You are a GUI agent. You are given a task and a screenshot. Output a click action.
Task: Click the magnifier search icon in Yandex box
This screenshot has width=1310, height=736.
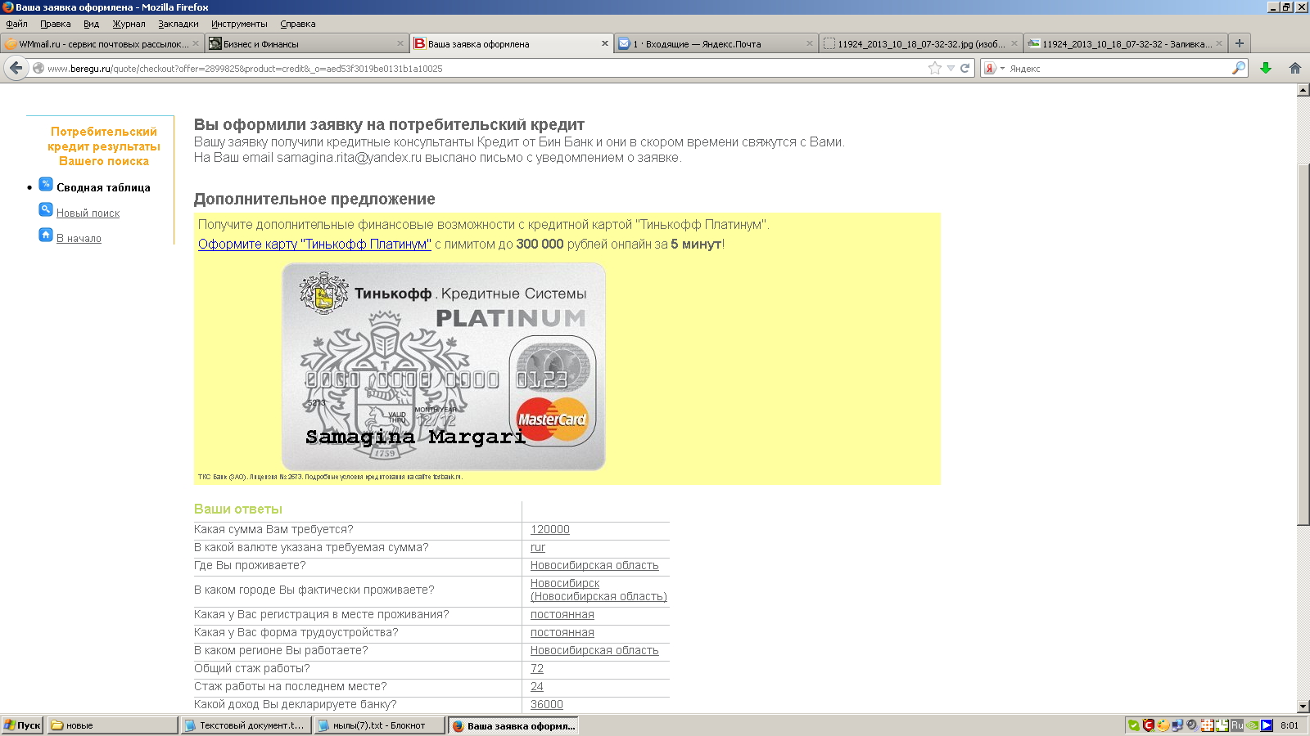tap(1239, 69)
